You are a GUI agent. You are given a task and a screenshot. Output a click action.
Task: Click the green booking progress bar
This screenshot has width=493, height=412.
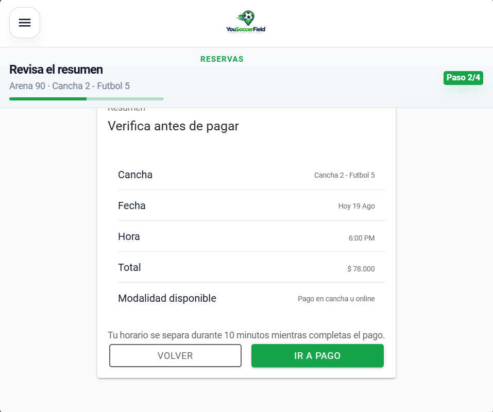pos(87,99)
